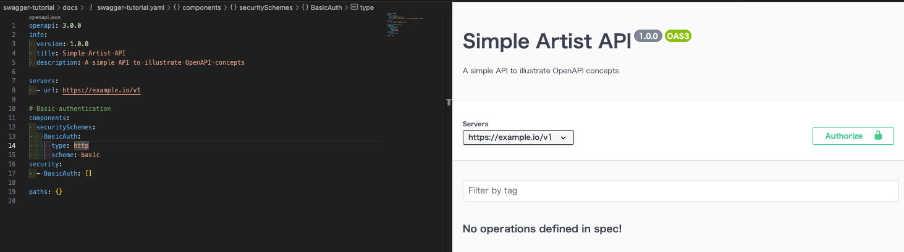The height and width of the screenshot is (252, 904).
Task: Click line number 20 in gutter
Action: pyautogui.click(x=12, y=201)
